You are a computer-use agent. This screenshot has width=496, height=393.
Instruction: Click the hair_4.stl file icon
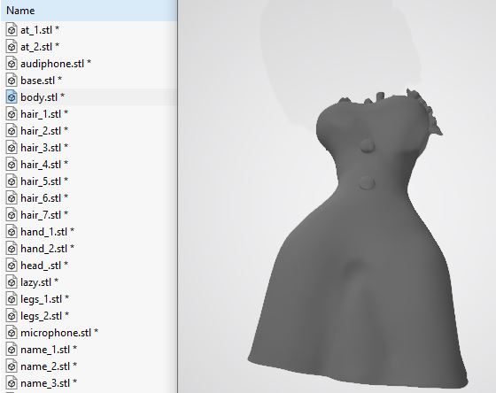tap(12, 165)
